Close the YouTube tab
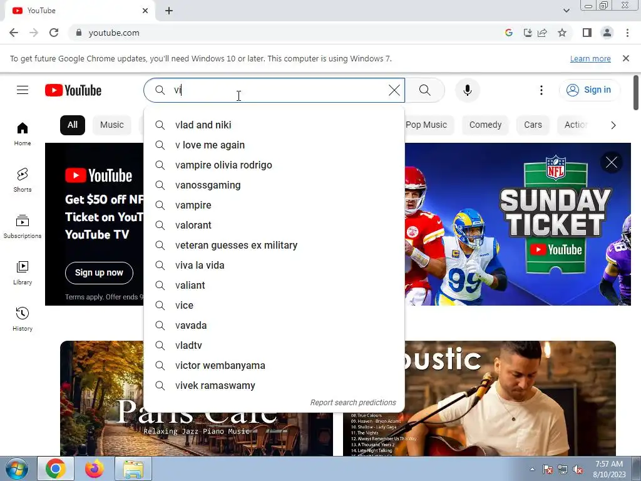The image size is (641, 481). click(145, 11)
